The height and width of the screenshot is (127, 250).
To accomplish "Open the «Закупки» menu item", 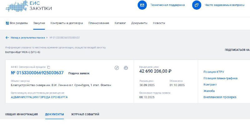I will coord(39,23).
